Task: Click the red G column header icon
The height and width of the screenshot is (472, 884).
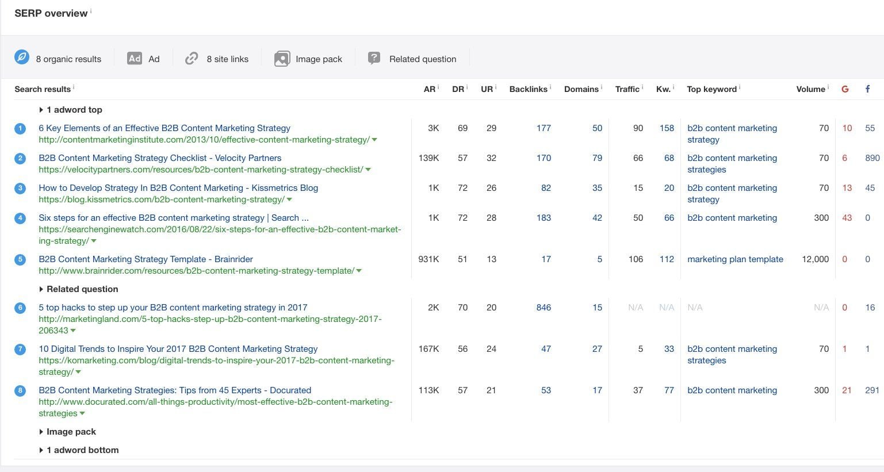Action: point(845,89)
